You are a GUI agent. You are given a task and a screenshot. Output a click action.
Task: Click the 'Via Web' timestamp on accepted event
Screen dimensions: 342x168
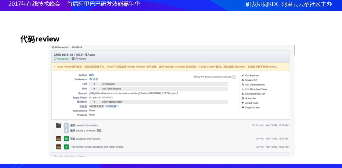[272, 139]
